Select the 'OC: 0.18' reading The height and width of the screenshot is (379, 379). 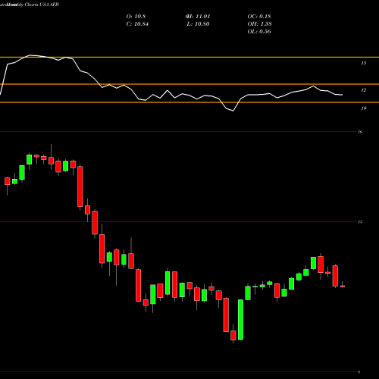pos(259,17)
